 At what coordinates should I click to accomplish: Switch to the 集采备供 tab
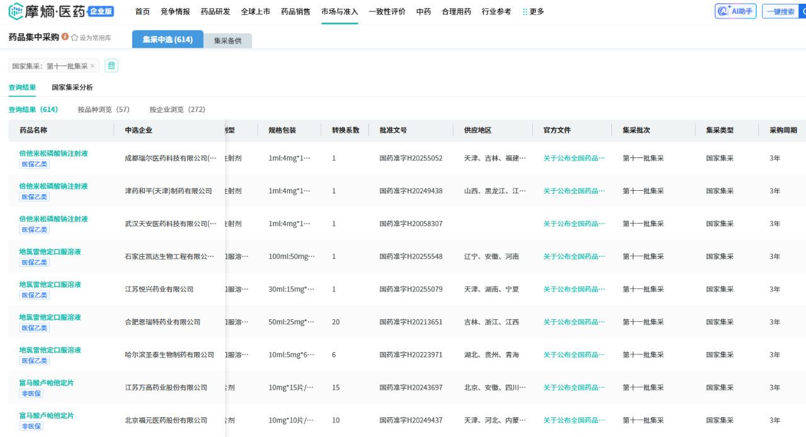(x=227, y=40)
